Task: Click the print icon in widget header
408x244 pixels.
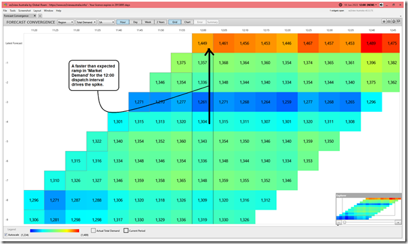Action: [388, 22]
